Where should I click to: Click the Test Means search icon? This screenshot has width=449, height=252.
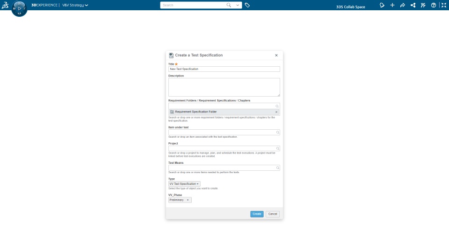coord(278,168)
